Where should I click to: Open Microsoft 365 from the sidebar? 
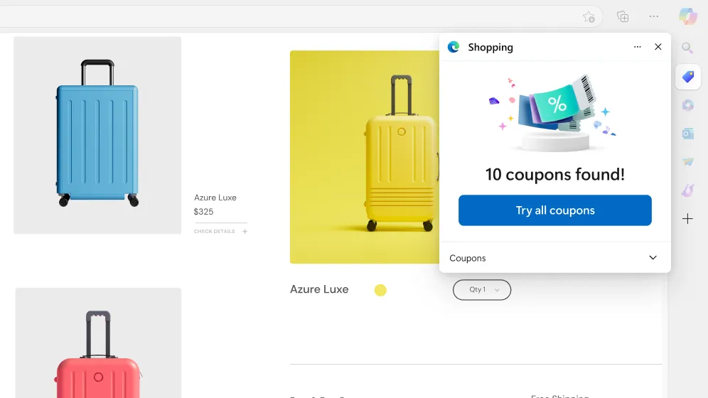point(687,105)
